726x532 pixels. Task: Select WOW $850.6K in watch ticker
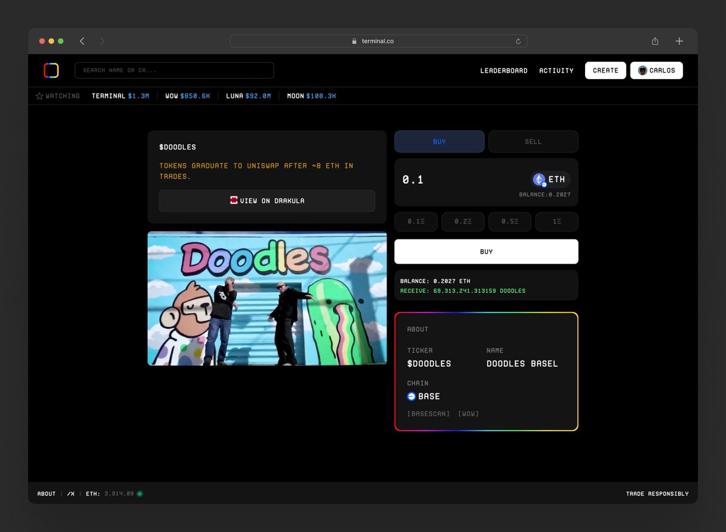pyautogui.click(x=188, y=96)
